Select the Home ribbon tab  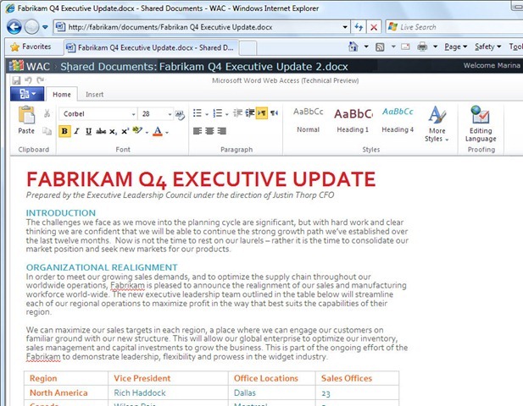pos(62,95)
